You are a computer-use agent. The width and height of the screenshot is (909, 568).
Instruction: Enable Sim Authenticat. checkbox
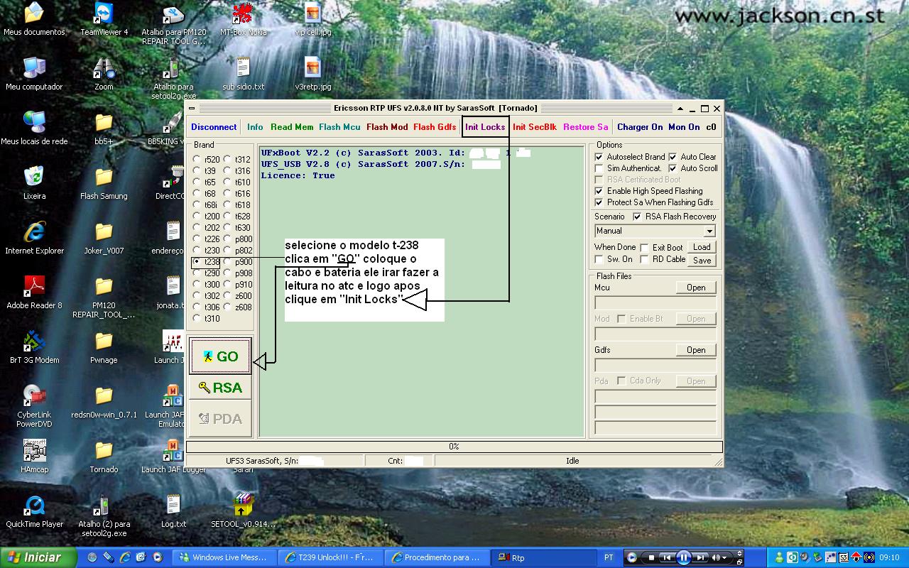coord(599,168)
